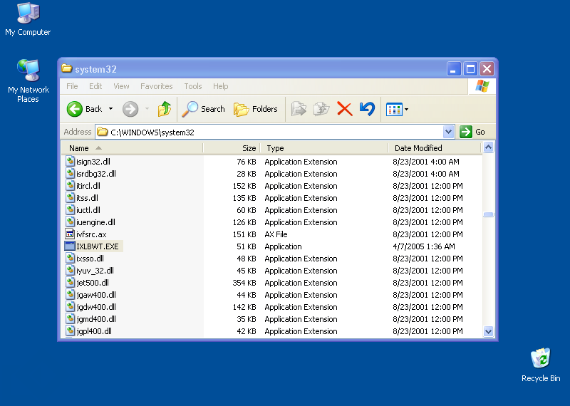Open the Back history dropdown arrow
570x406 pixels.
pos(111,109)
